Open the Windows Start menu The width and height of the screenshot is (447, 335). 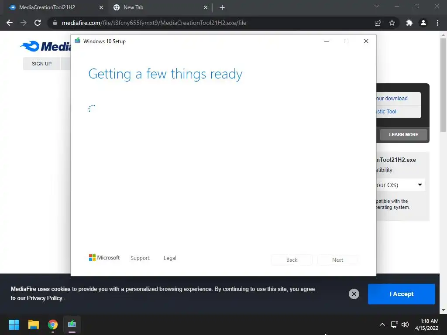click(x=14, y=325)
